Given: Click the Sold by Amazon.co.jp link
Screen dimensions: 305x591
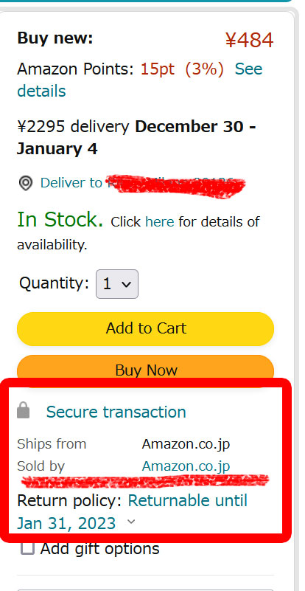Looking at the screenshot, I should point(186,466).
